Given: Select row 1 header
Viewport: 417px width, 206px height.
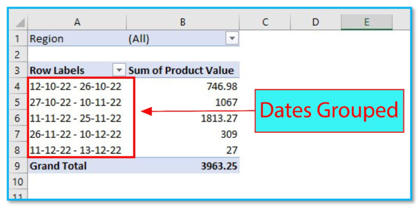Looking at the screenshot, I should coord(17,38).
